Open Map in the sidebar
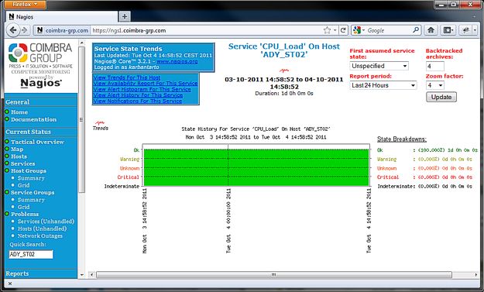The height and width of the screenshot is (292, 484). (x=17, y=149)
